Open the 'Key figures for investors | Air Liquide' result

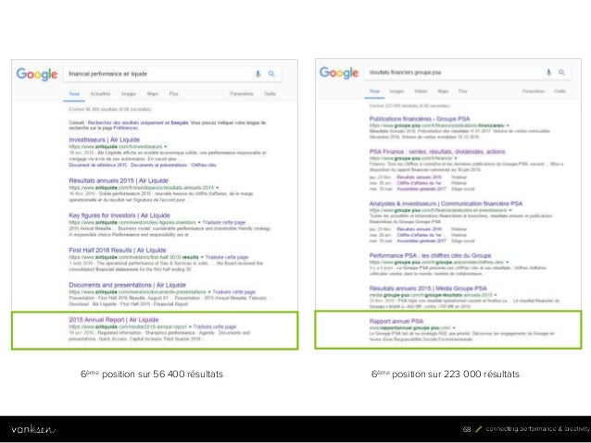pos(119,215)
